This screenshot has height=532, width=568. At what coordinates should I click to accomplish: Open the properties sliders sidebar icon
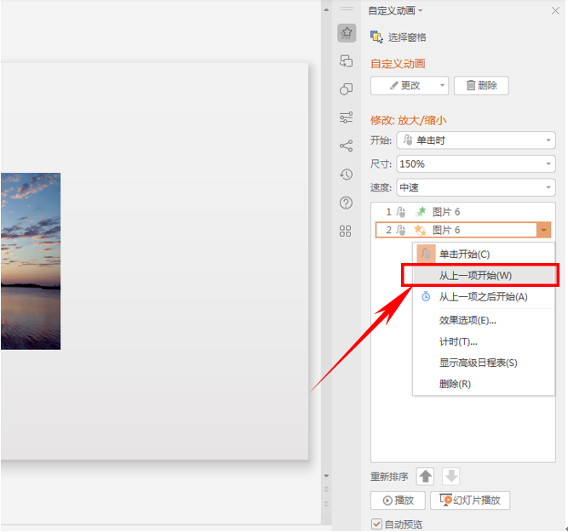346,117
